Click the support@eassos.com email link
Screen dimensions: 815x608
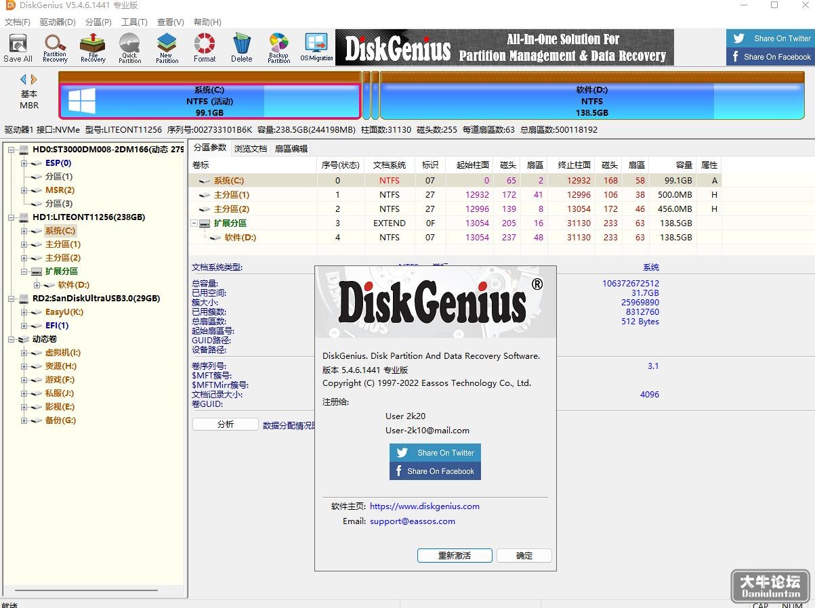click(413, 521)
